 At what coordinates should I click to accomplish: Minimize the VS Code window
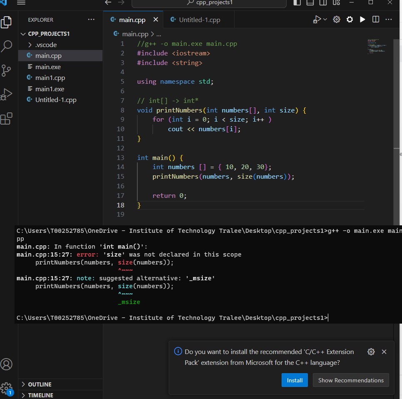[352, 2]
